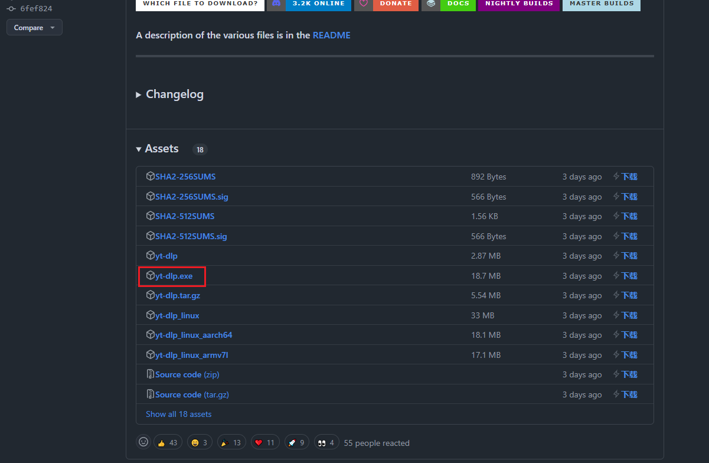Image resolution: width=709 pixels, height=463 pixels.
Task: Open the README link
Action: coord(331,35)
